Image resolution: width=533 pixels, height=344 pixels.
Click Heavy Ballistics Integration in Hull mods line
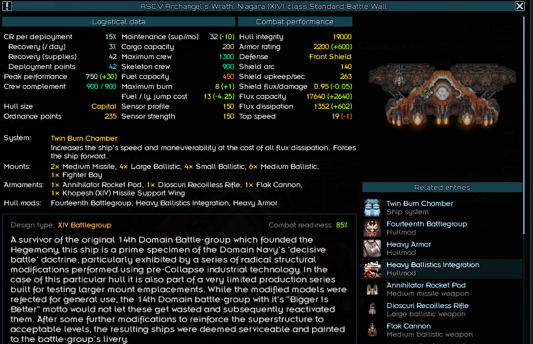coord(182,203)
